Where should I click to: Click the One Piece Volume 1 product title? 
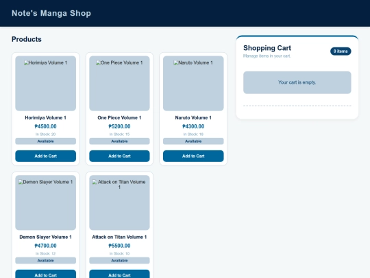119,118
